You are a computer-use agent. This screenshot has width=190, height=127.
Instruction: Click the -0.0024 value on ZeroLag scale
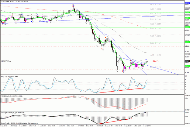coord(187,123)
